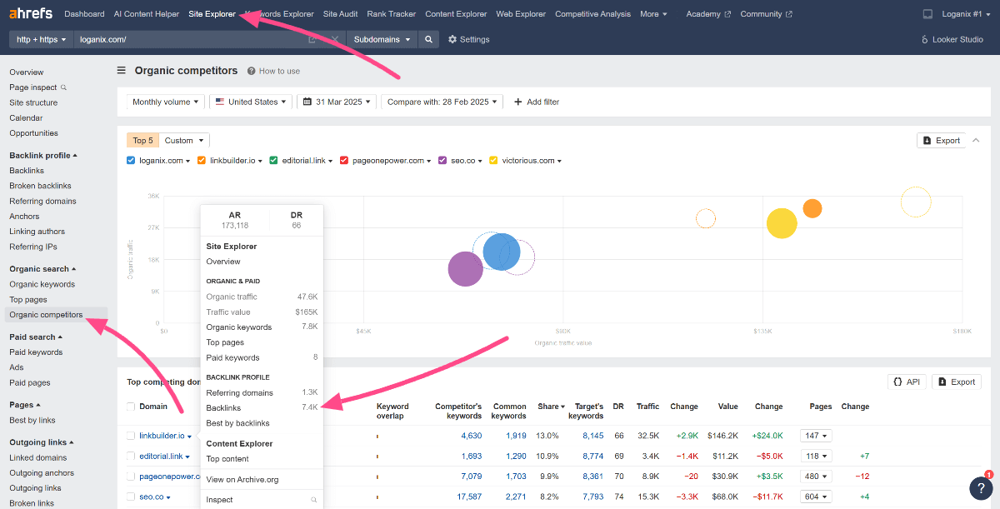Select View on Archive.org in the popup menu
The height and width of the screenshot is (509, 1000).
click(242, 479)
